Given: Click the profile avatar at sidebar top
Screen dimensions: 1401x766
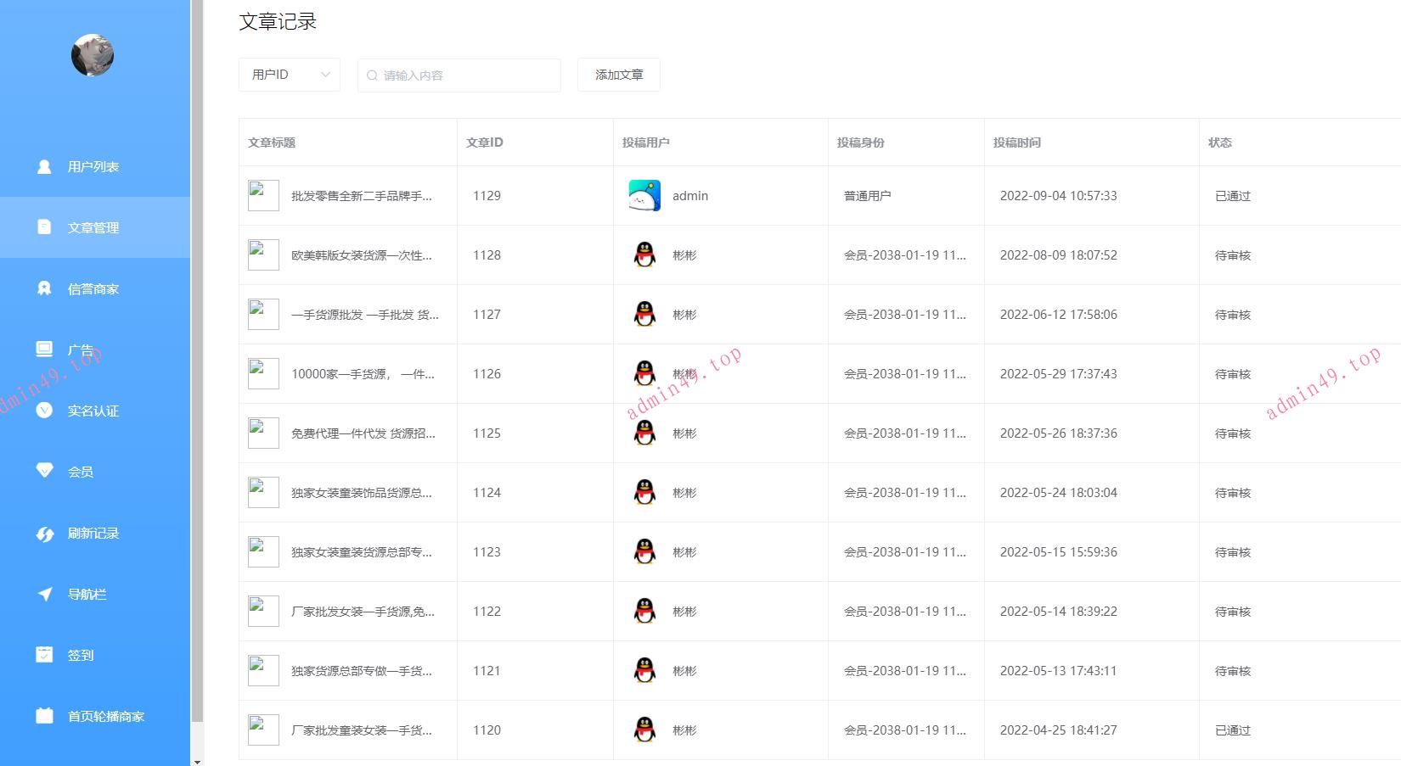Looking at the screenshot, I should (x=93, y=55).
